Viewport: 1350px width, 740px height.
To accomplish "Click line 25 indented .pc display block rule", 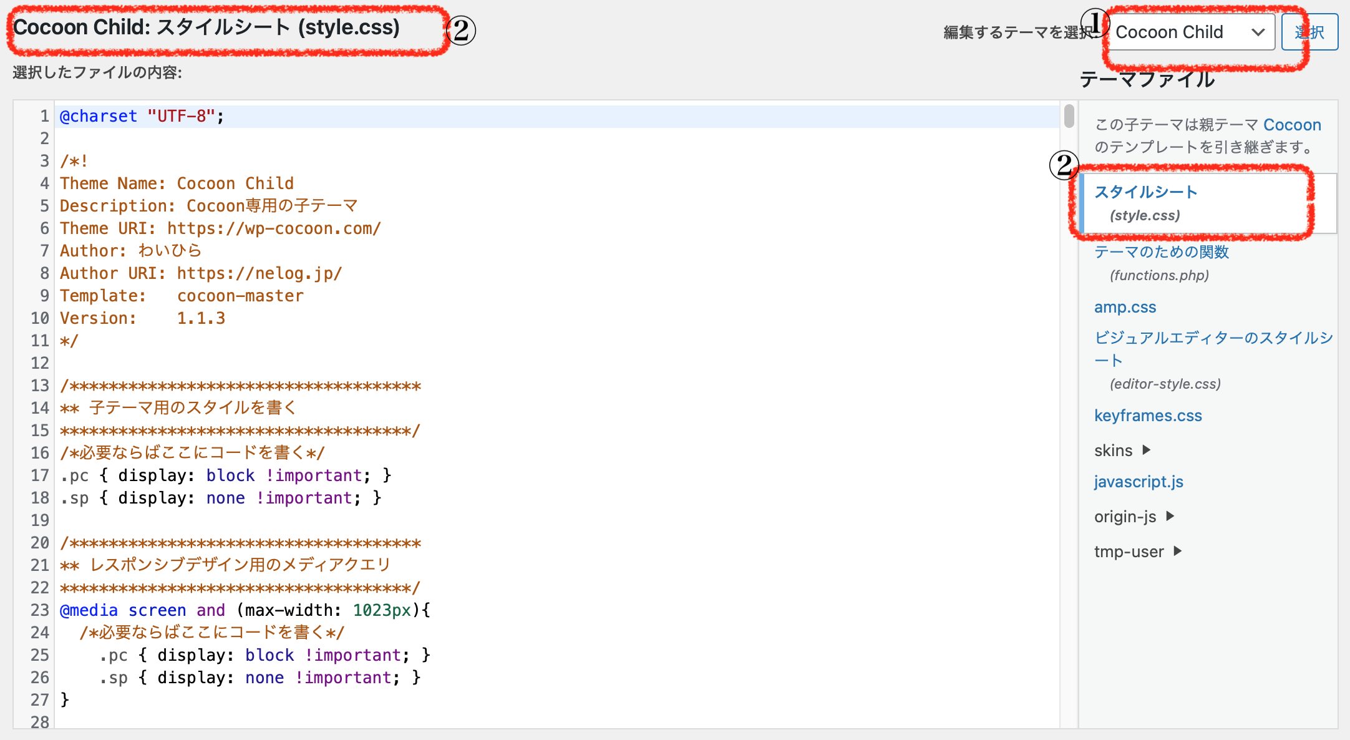I will (265, 655).
